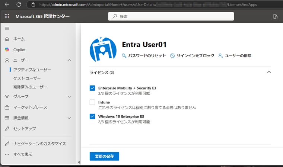The image size is (283, 167).
Task: Click the key icon for password reset
Action: tap(124, 55)
